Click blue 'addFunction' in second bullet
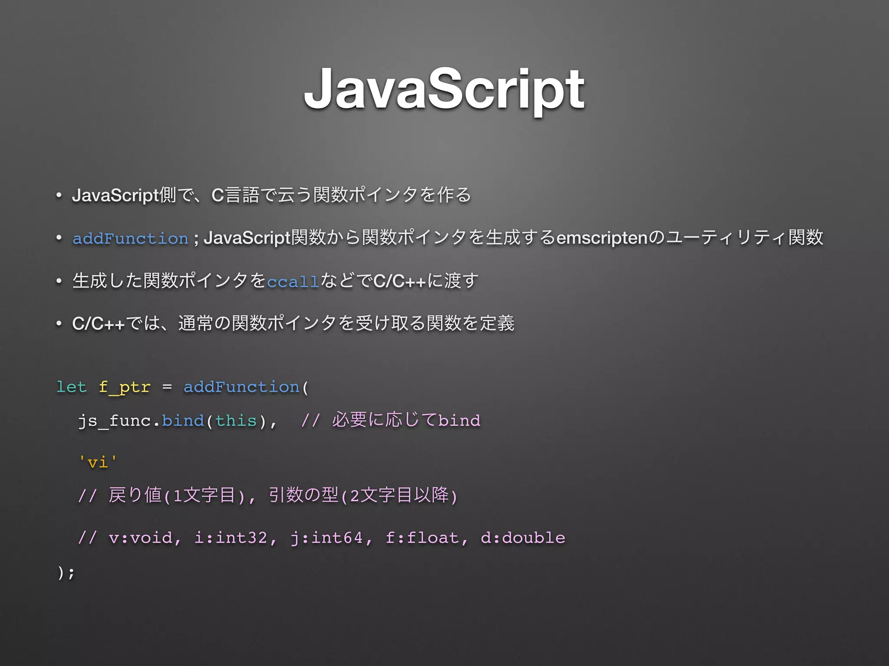 coord(130,238)
